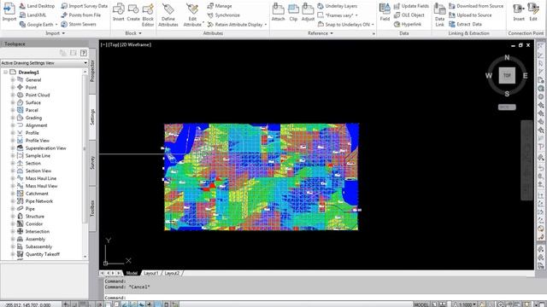Insert a Field from the Data panel
The image size is (547, 307).
pyautogui.click(x=385, y=12)
